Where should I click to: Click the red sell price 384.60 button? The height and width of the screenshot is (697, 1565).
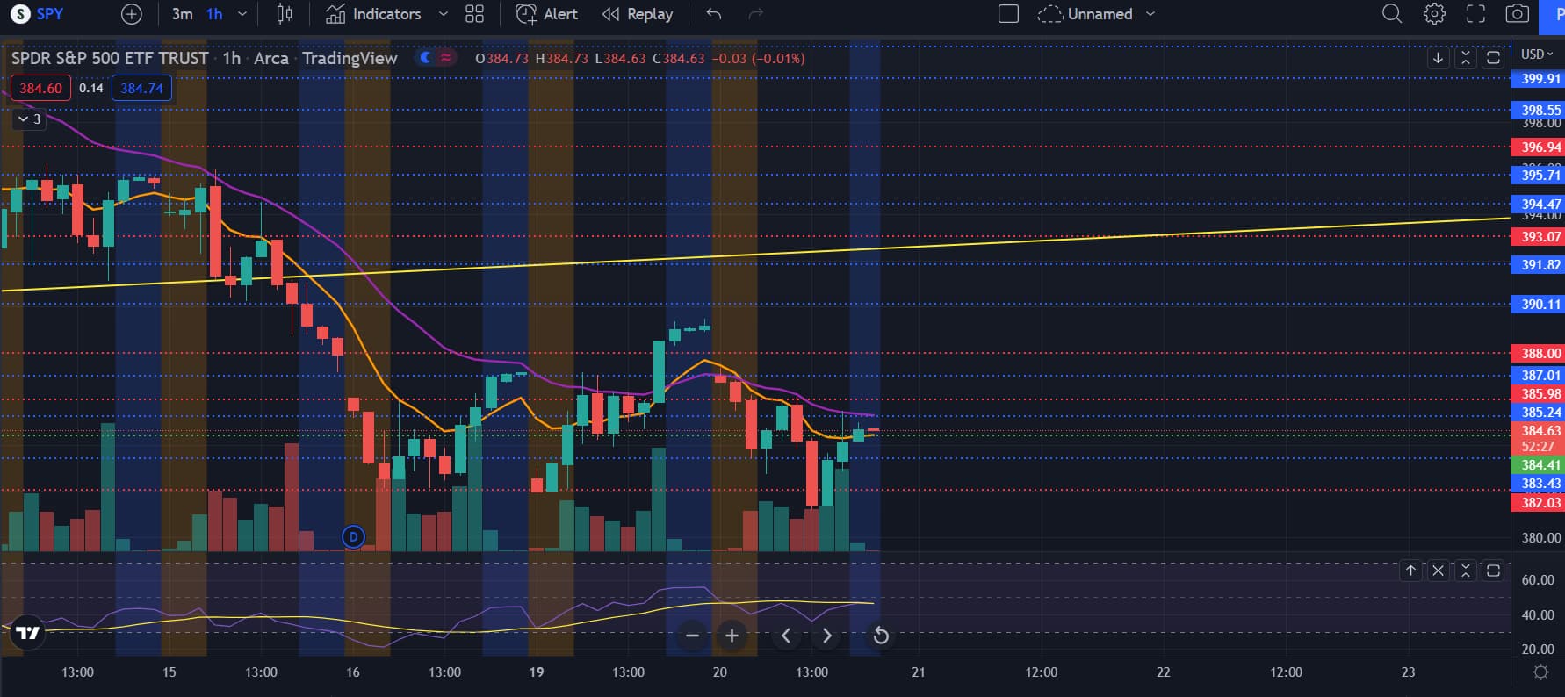41,88
